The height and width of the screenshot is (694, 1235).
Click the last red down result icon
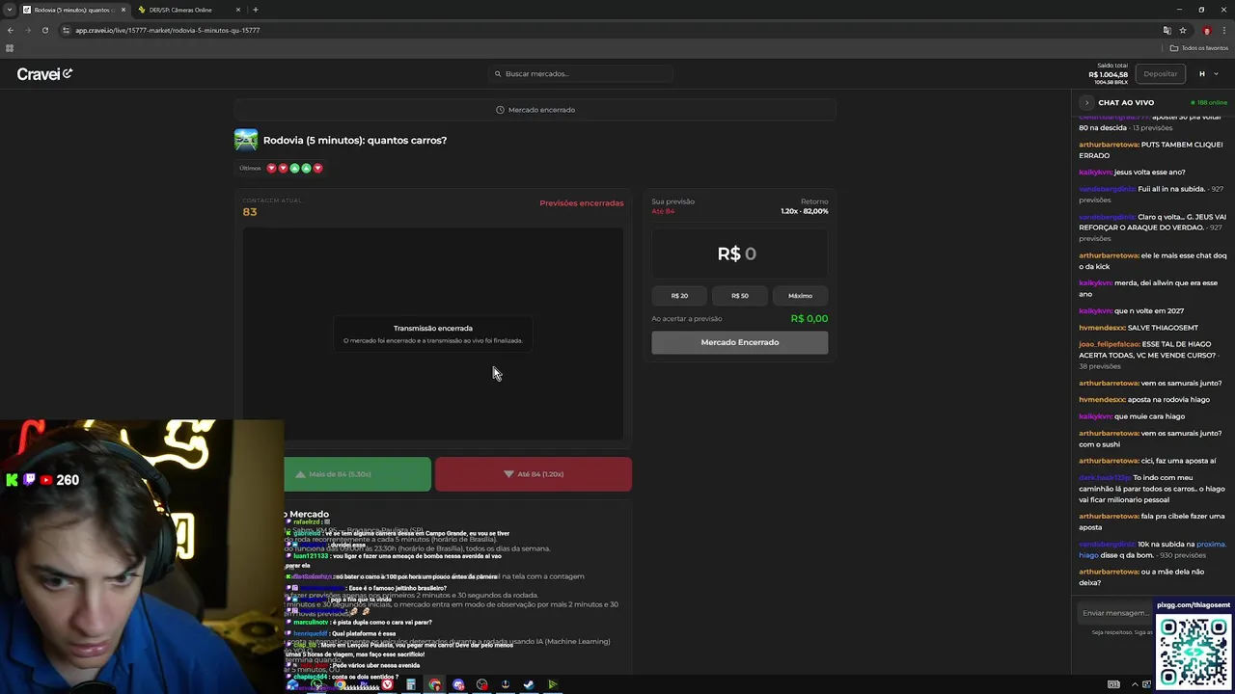[x=317, y=168]
